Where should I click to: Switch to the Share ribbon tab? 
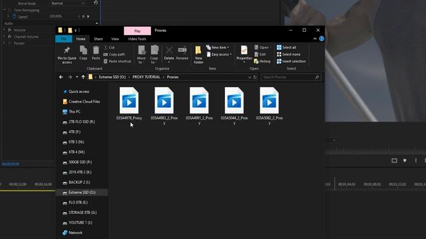(x=99, y=39)
